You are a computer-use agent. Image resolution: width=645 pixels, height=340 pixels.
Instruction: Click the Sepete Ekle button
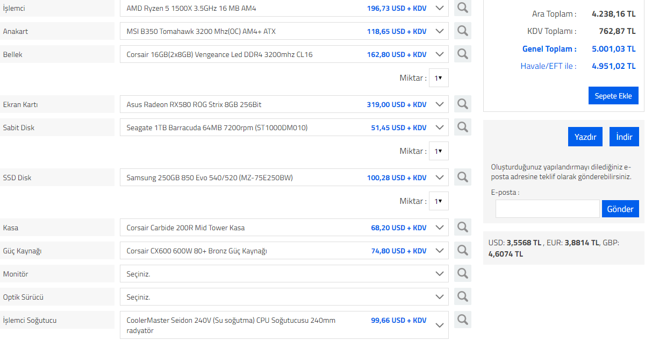pyautogui.click(x=613, y=96)
